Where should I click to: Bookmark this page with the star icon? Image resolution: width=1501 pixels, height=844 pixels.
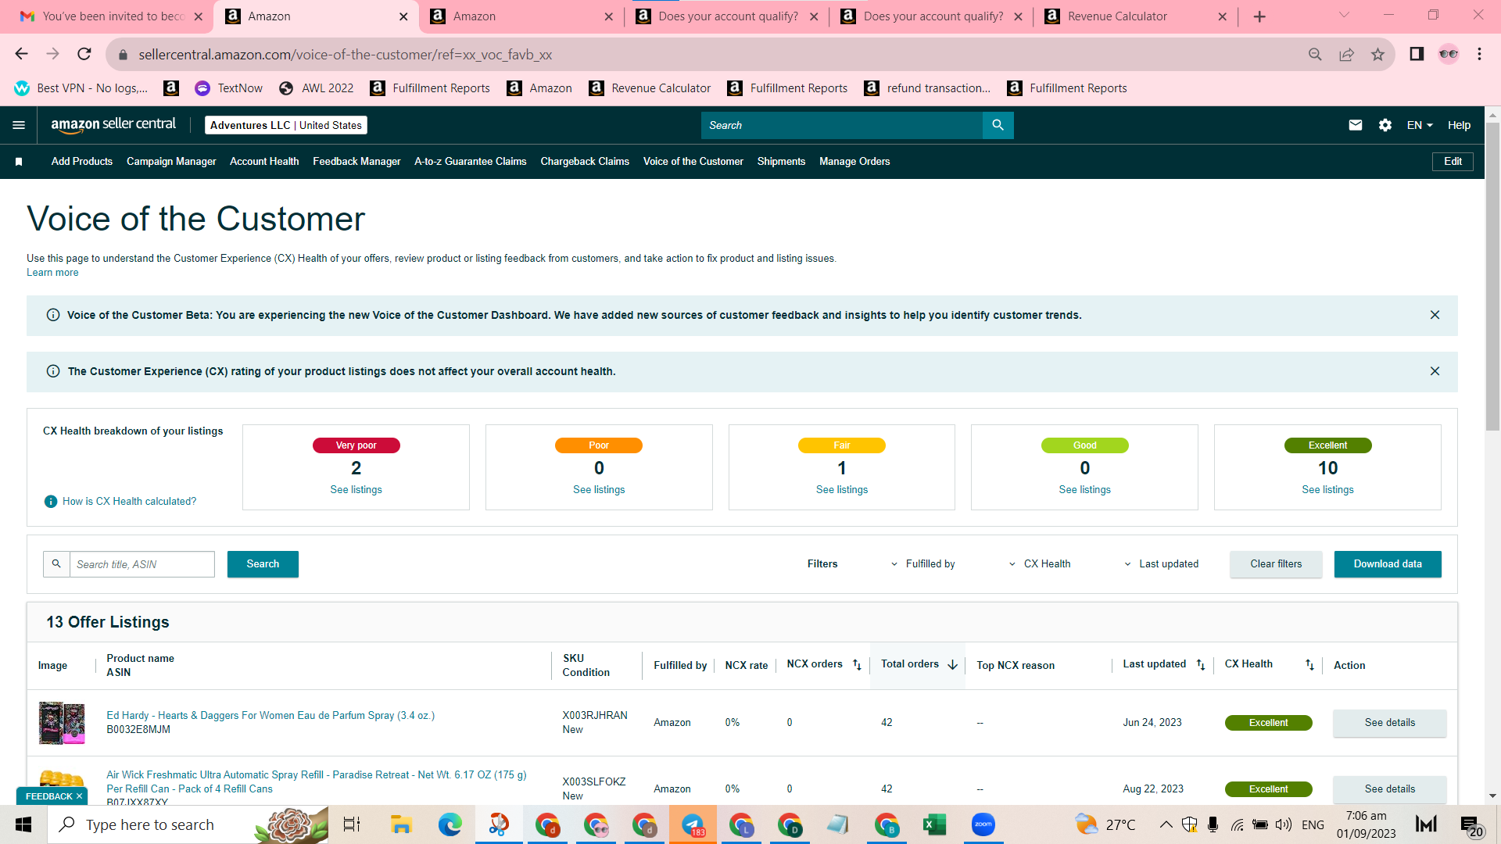[x=1377, y=54]
